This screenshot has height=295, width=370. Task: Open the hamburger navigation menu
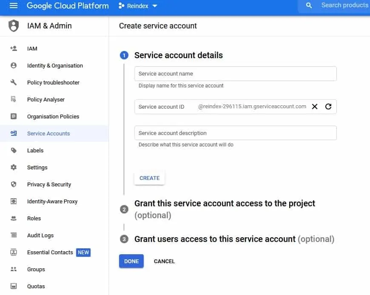[x=14, y=6]
